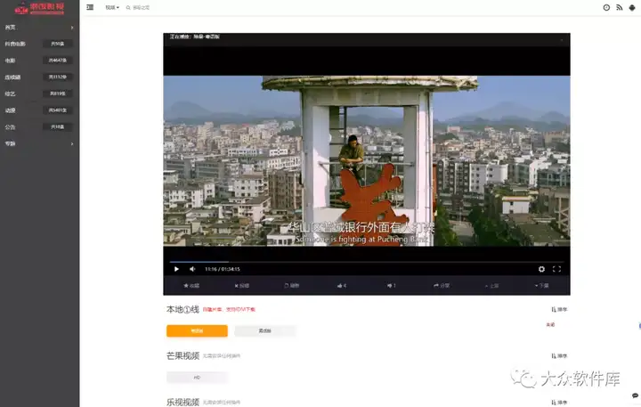Click the 11:16 / 01:34:15 time display
Screen dimensions: 641x407
pos(223,269)
